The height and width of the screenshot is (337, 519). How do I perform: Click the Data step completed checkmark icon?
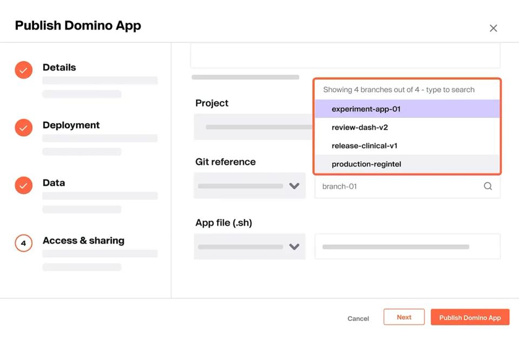point(23,186)
